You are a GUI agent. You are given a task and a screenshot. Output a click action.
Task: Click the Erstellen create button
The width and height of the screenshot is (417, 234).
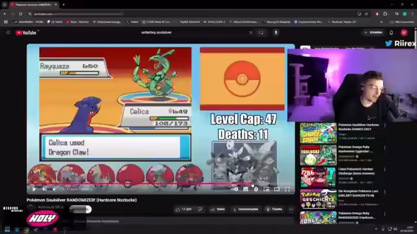373,32
